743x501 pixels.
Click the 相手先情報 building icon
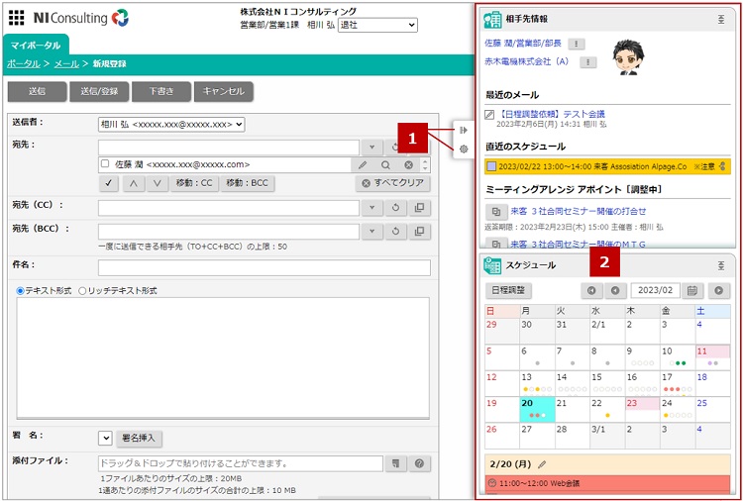pyautogui.click(x=492, y=19)
